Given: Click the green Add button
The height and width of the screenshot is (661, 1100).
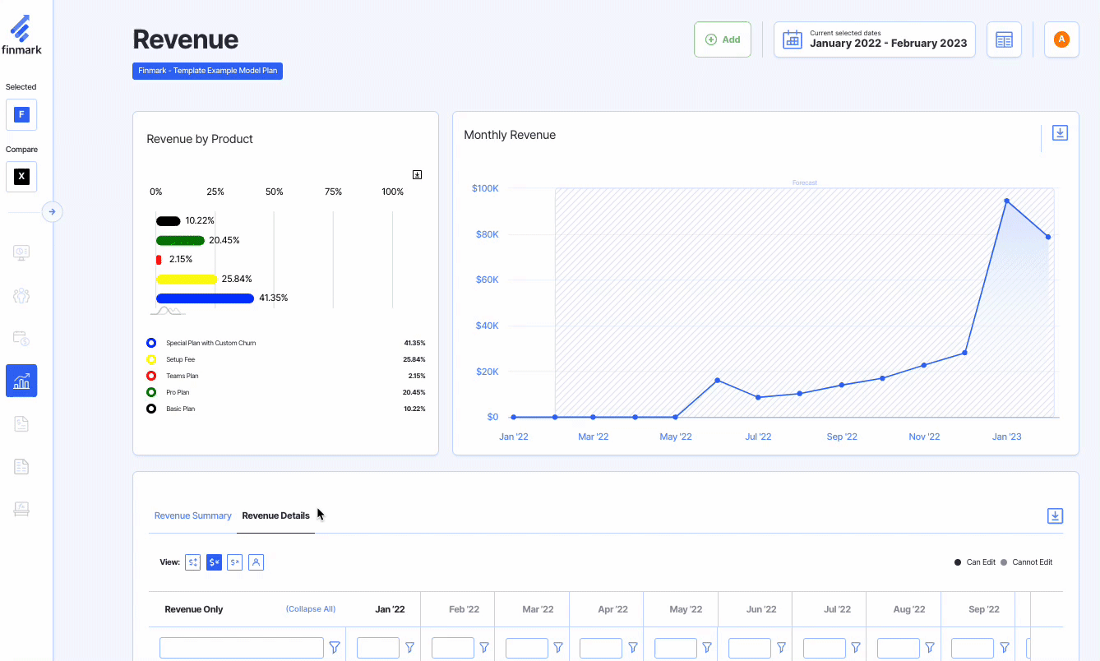Looking at the screenshot, I should pyautogui.click(x=722, y=39).
